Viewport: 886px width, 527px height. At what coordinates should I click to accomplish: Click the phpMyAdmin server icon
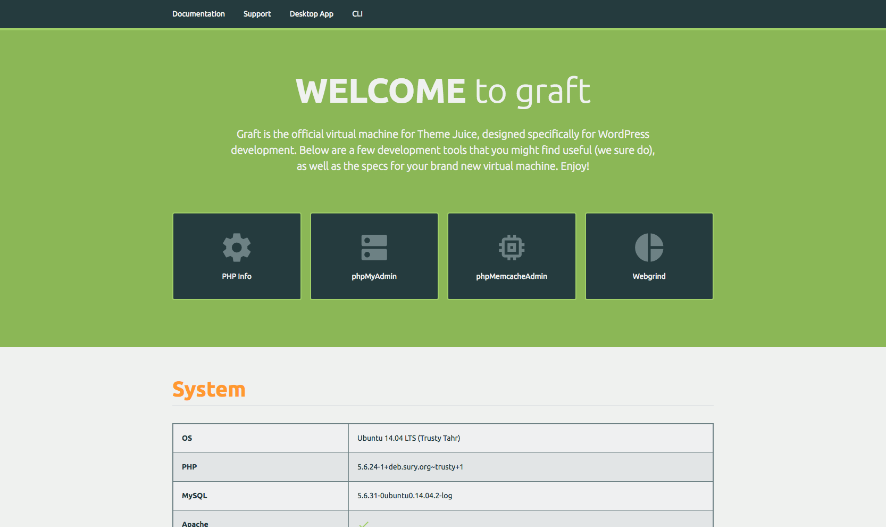pyautogui.click(x=374, y=248)
